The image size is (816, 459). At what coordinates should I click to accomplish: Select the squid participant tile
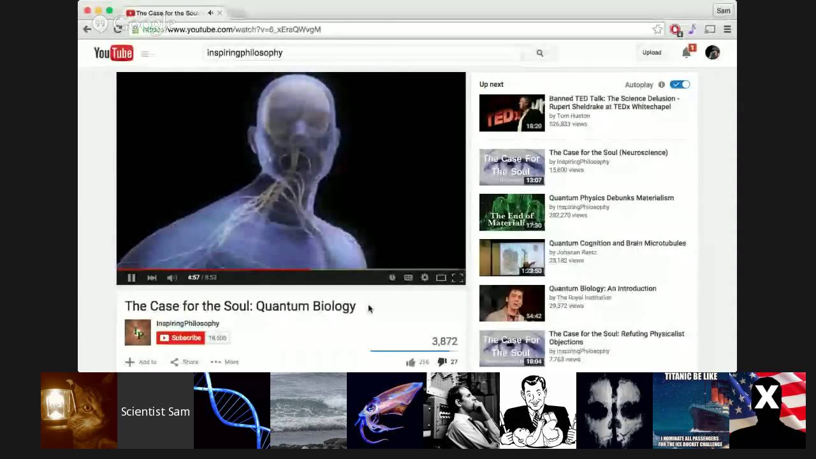(x=385, y=411)
